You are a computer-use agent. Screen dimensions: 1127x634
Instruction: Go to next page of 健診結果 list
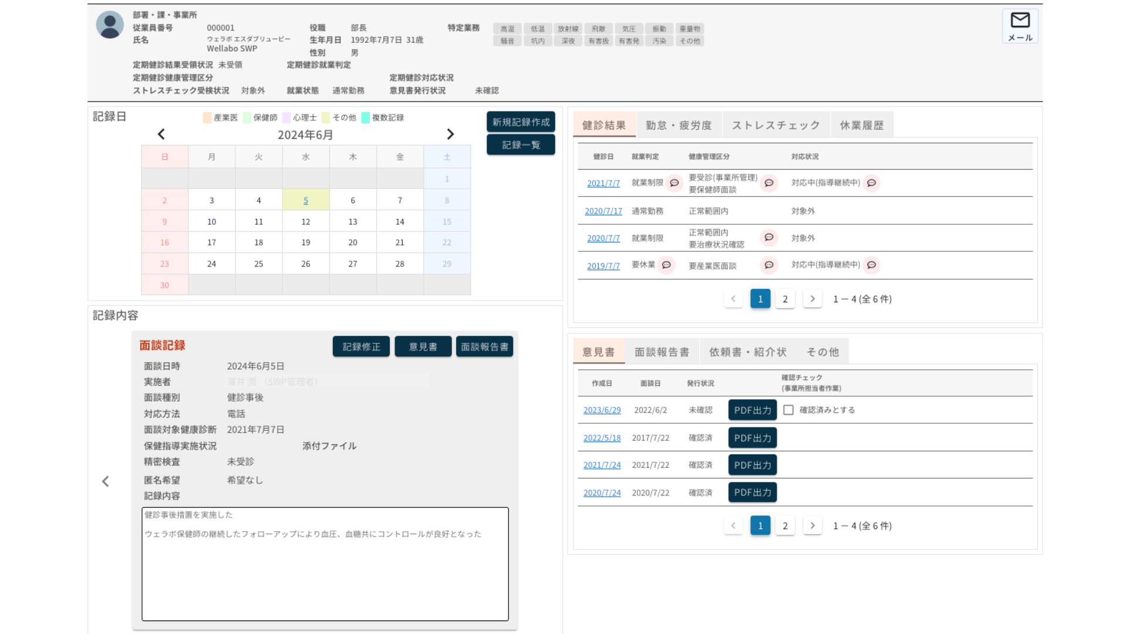click(x=812, y=299)
